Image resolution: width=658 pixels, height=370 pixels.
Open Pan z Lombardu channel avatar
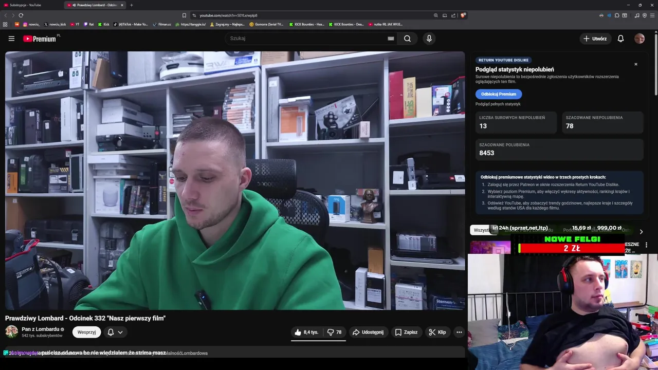[x=11, y=332]
